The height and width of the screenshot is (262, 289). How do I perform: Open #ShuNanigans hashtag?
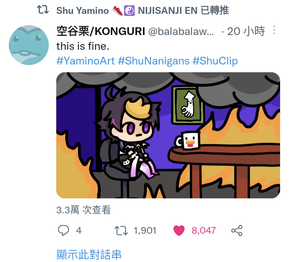(x=154, y=61)
